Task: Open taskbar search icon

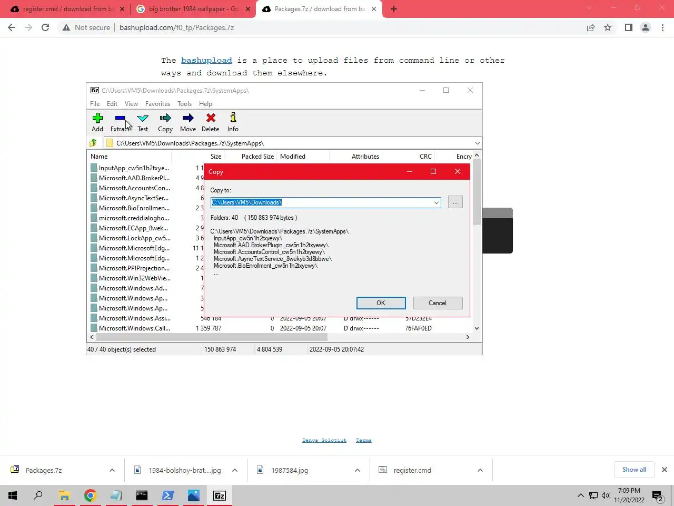Action: point(38,495)
